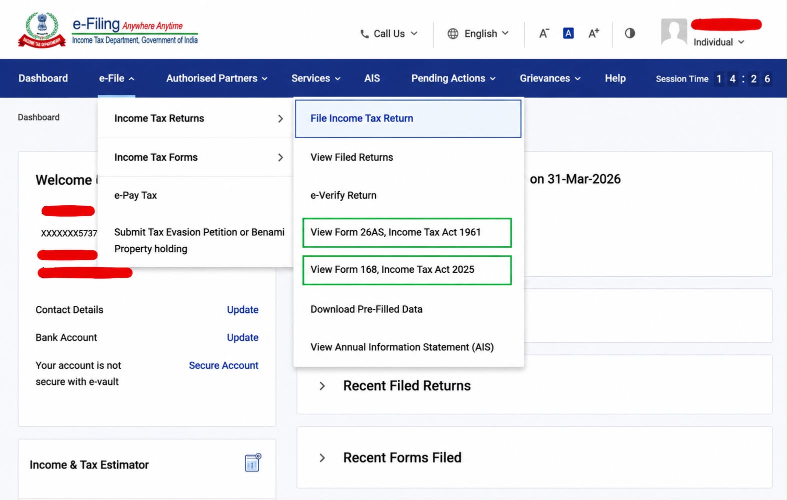Toggle high contrast mode icon

[x=630, y=33]
